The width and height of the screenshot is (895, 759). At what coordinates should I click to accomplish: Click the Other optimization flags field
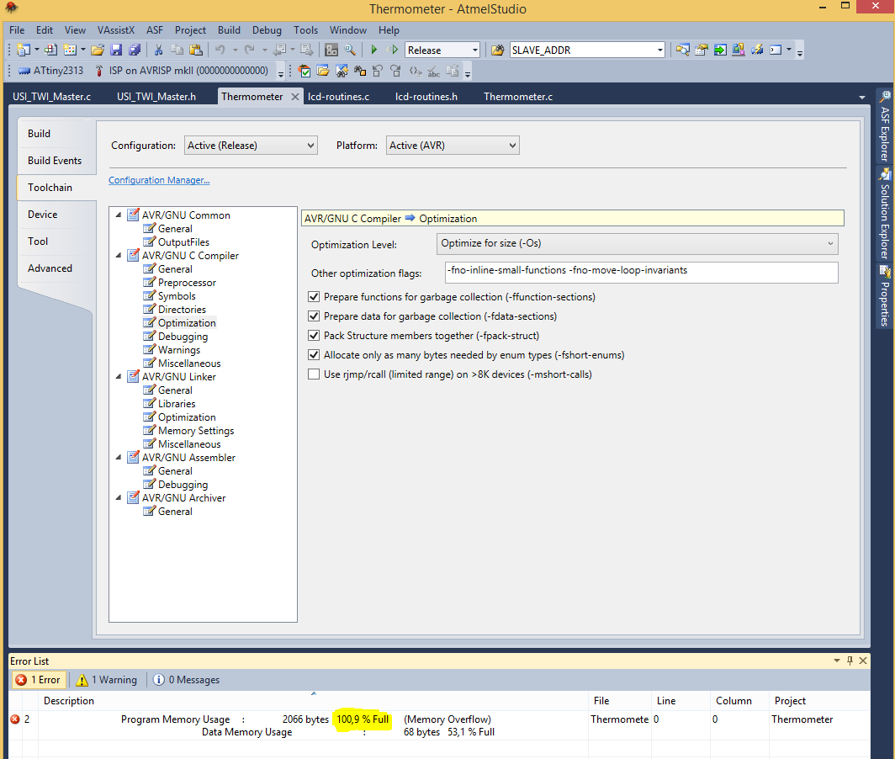click(x=642, y=273)
